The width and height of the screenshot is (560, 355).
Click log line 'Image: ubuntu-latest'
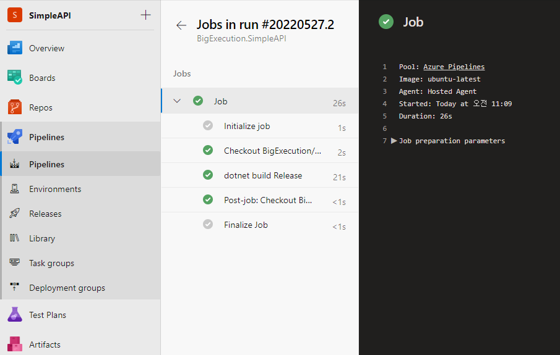tap(439, 79)
